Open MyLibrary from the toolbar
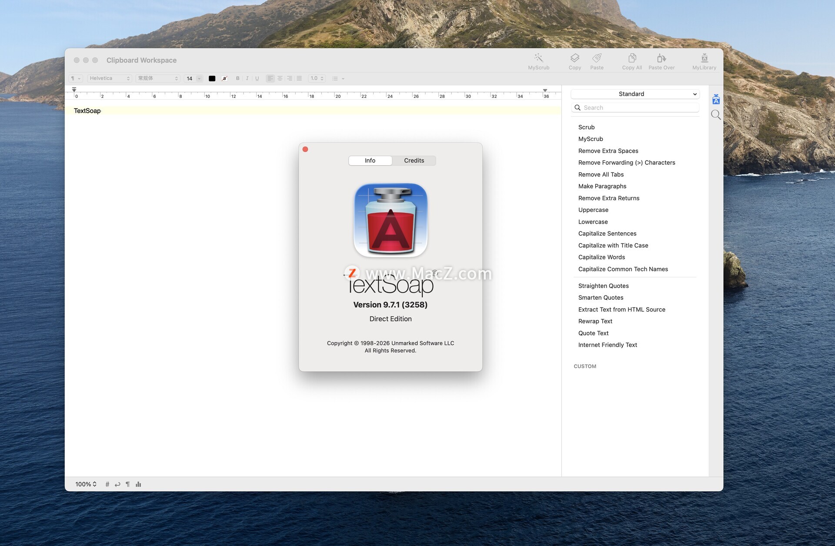835x546 pixels. click(704, 58)
